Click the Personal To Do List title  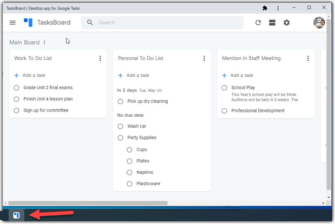coord(140,58)
